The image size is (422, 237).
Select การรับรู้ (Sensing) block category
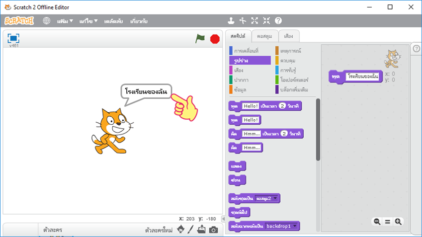tap(286, 70)
